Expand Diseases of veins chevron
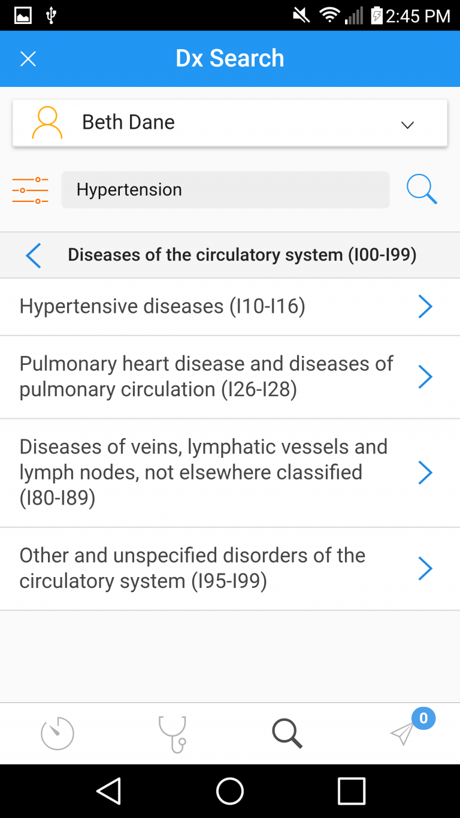The image size is (460, 818). 425,473
